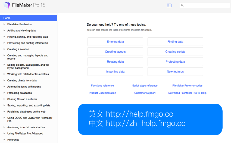The image size is (231, 143).
Task: Click the Relating data button
Action: (115, 62)
